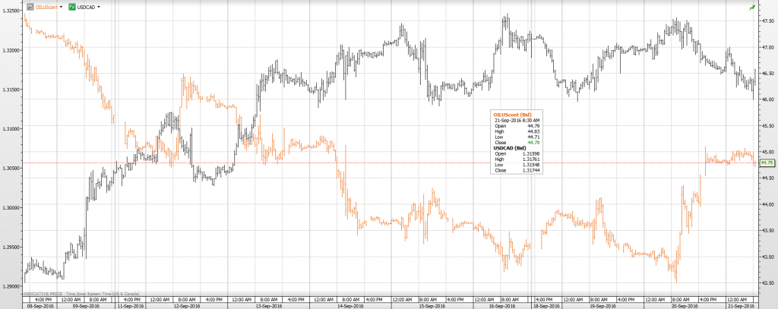778x309 pixels.
Task: Select the orange OILUScont series label
Action: coord(46,7)
